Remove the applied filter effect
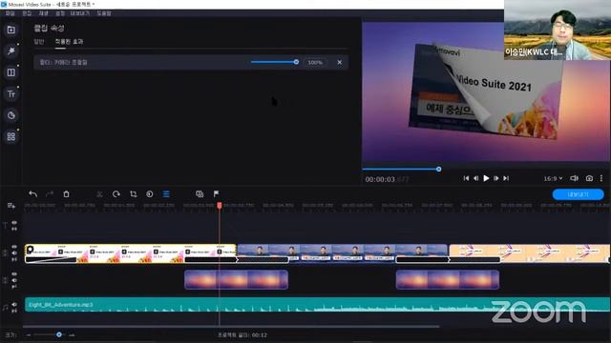Screen dimensions: 611x343 [x=340, y=62]
